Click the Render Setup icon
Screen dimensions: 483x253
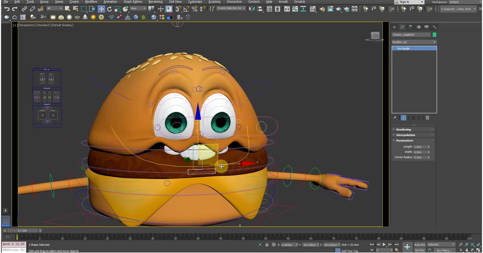[x=322, y=9]
